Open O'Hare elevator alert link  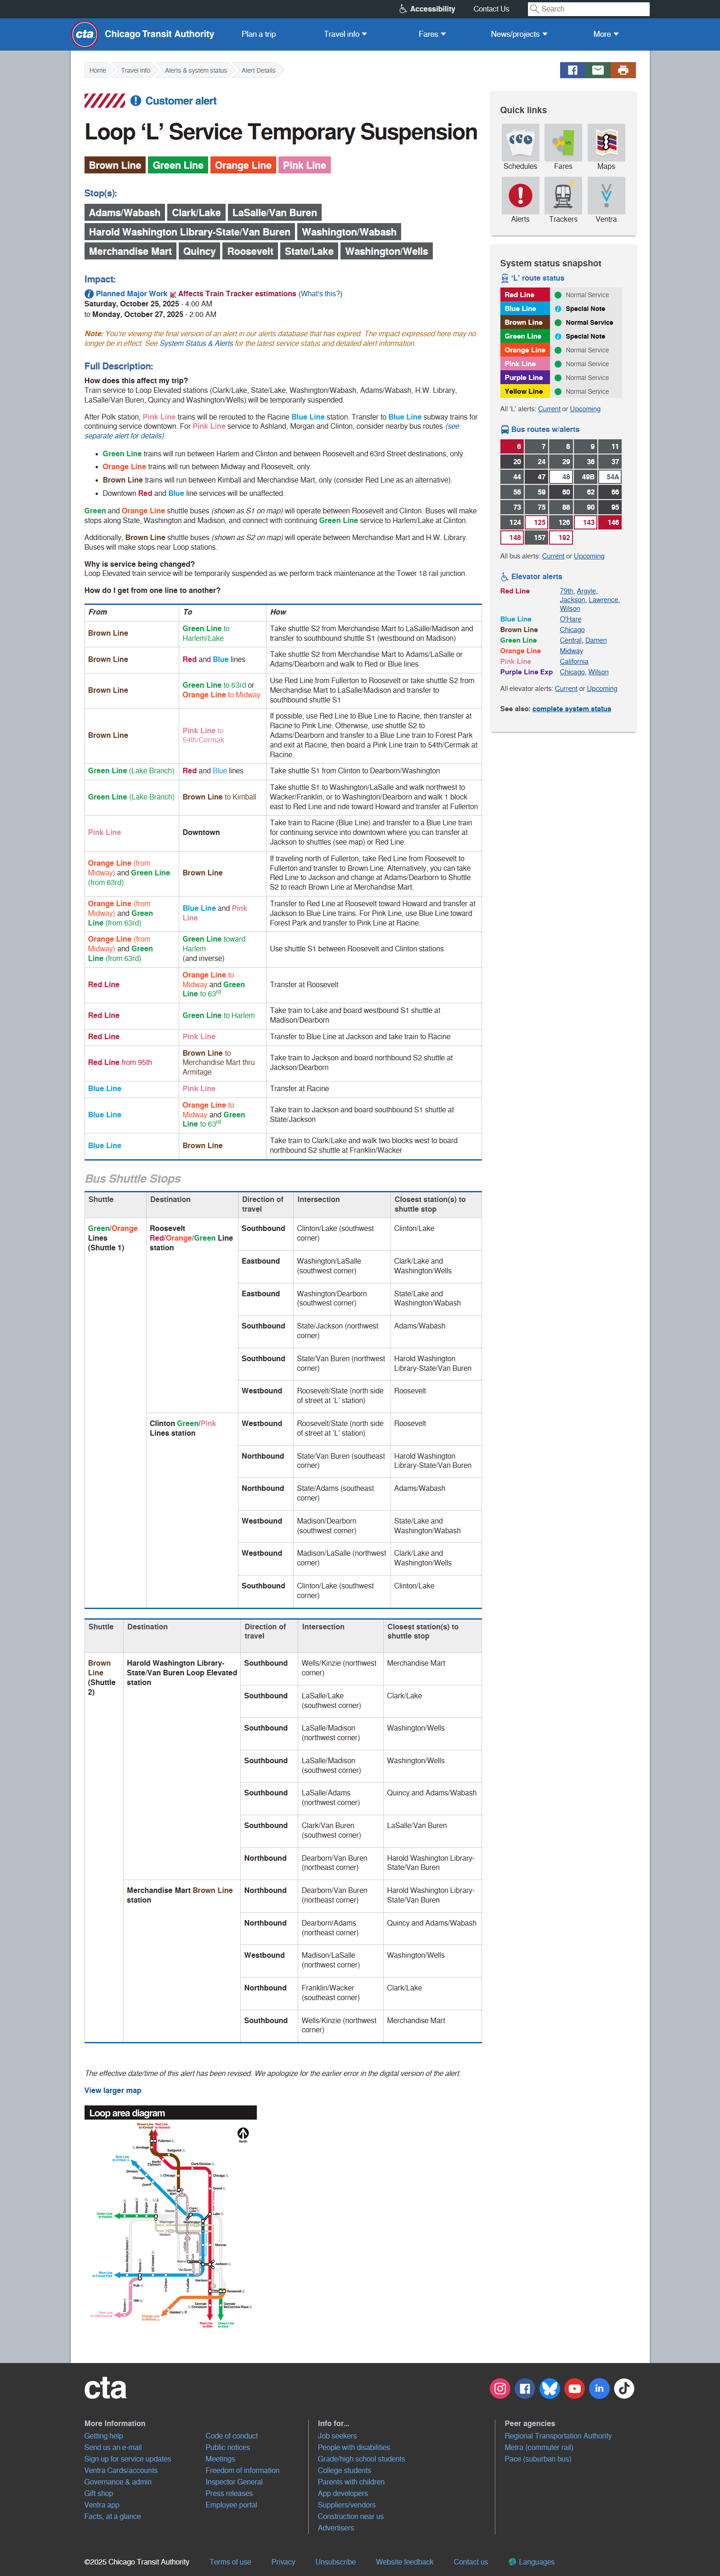tap(570, 619)
